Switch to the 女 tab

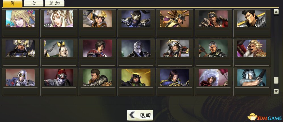33,3
